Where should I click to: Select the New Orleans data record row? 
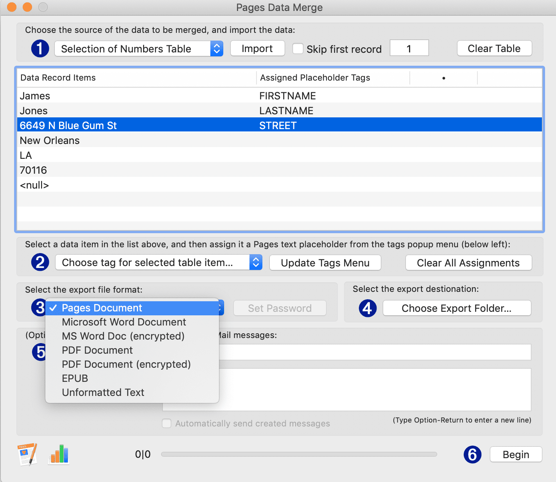pyautogui.click(x=280, y=140)
